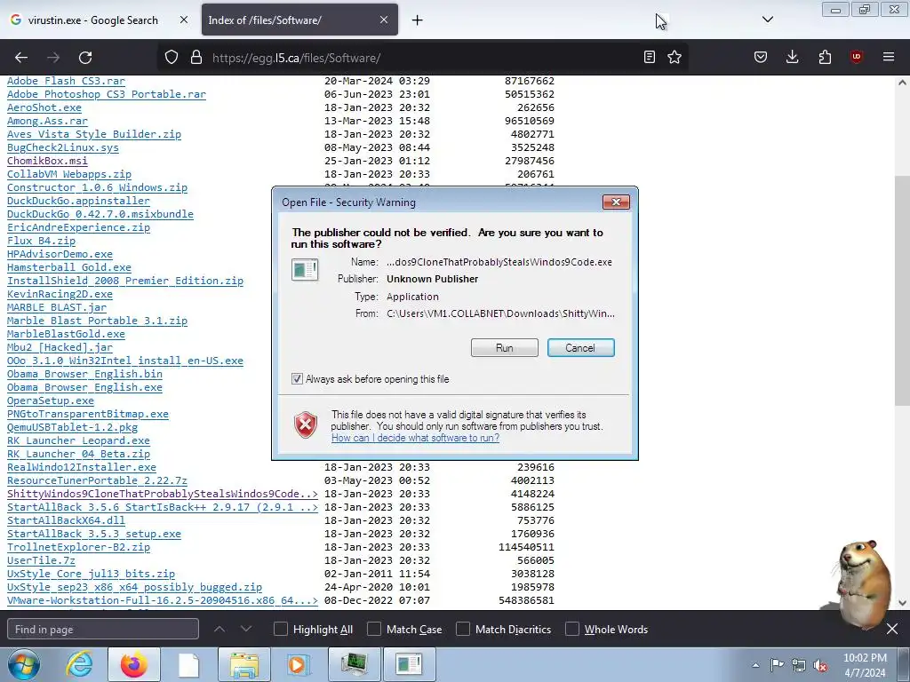
Task: Open the Windows Start orb
Action: [23, 664]
